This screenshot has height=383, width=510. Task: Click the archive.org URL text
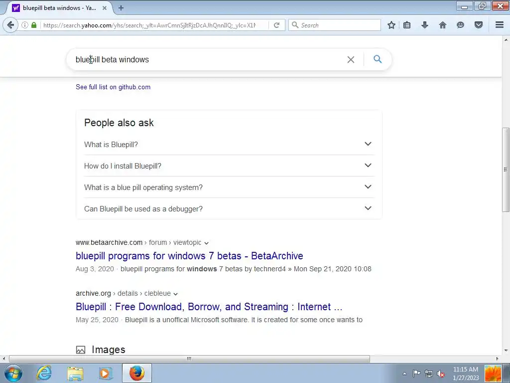(x=93, y=293)
